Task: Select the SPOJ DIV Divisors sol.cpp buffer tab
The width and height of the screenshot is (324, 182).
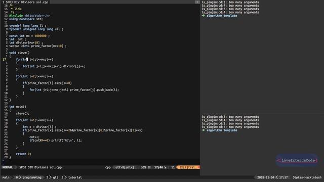Action: click(25, 2)
